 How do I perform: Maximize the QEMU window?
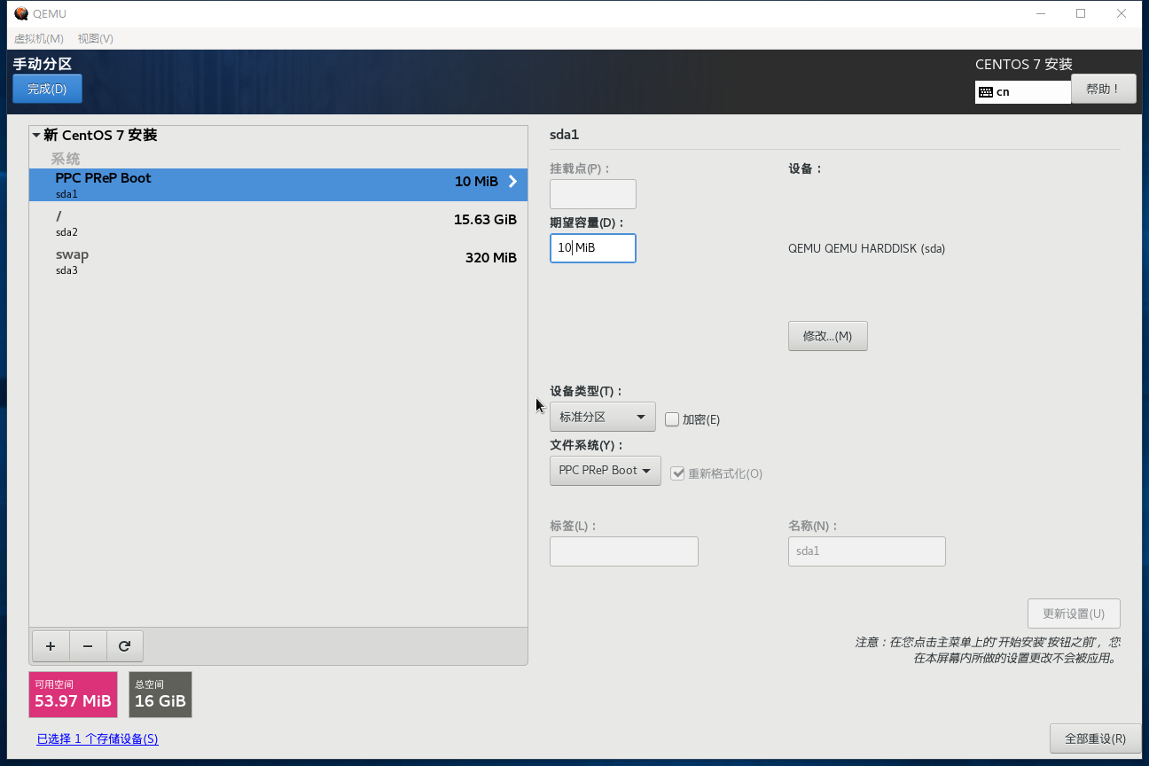click(1081, 13)
